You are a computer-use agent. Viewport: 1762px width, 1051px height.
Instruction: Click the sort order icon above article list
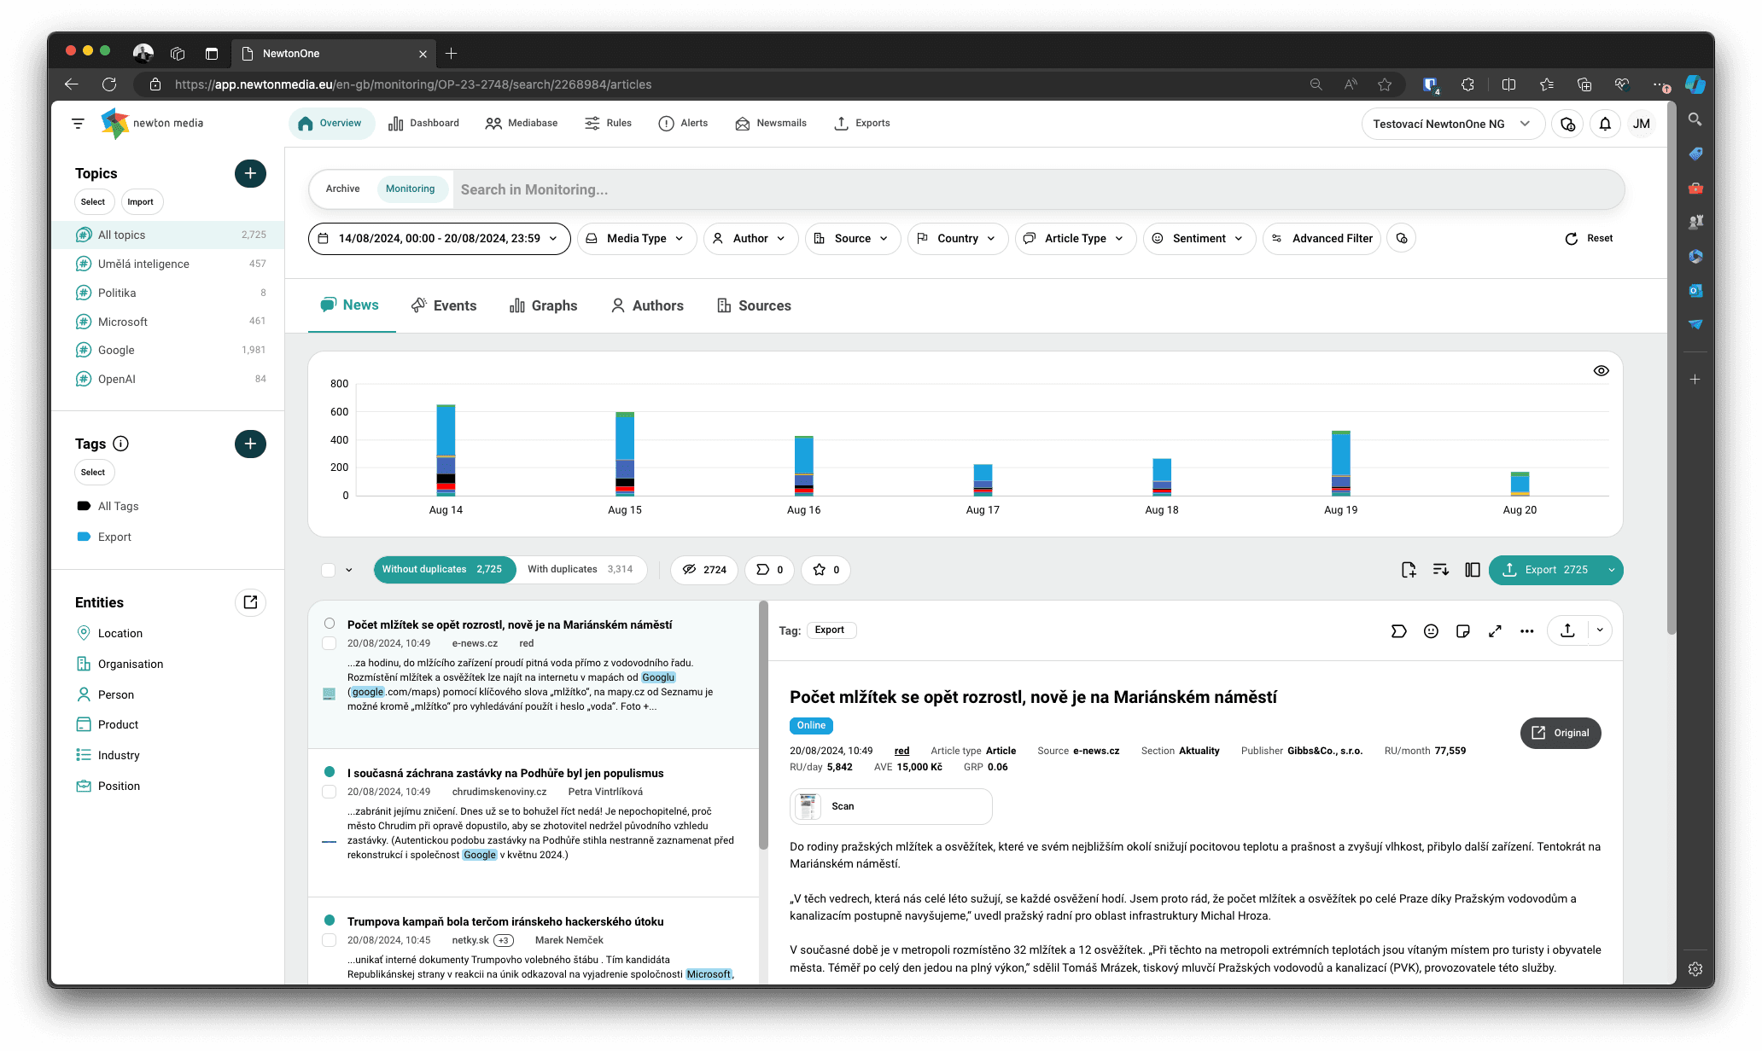[1440, 570]
